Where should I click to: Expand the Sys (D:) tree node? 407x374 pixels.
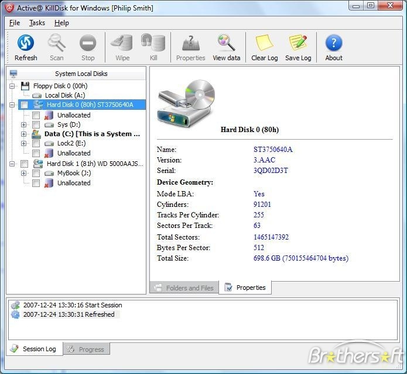click(x=23, y=125)
